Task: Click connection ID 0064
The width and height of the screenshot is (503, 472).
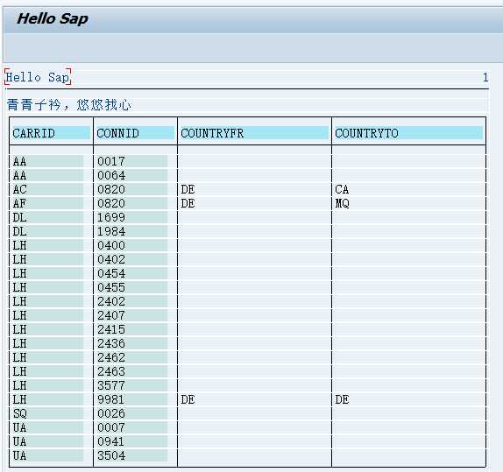Action: coord(111,175)
